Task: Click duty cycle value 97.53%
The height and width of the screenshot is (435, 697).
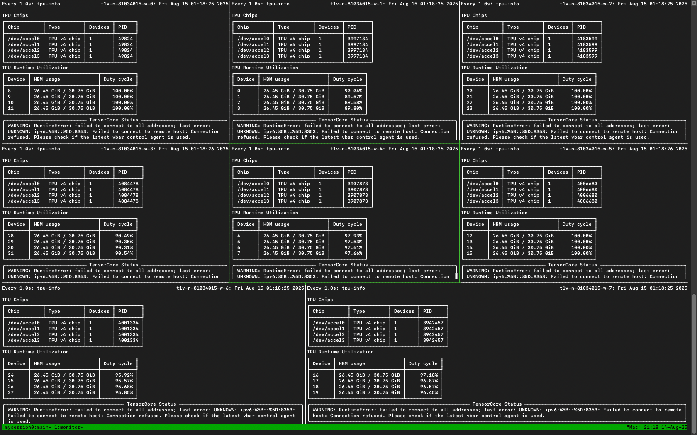Action: [353, 242]
